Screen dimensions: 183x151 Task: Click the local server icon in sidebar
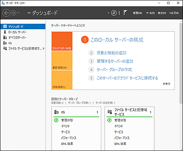pos(5,32)
